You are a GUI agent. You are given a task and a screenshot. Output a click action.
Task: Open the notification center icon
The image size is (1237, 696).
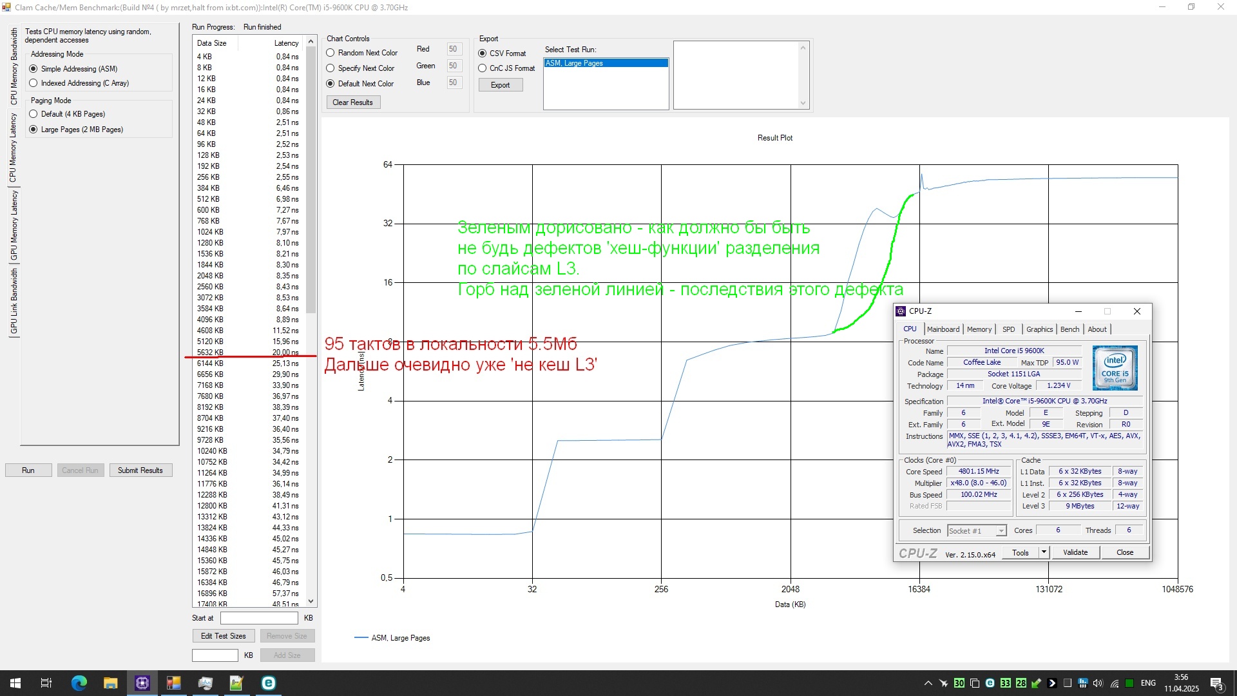[x=1217, y=684]
